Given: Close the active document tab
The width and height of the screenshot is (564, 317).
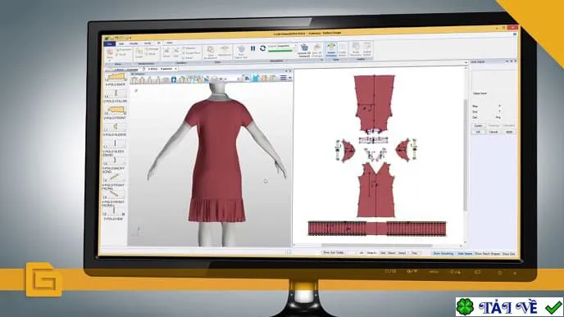Looking at the screenshot, I should point(176,69).
